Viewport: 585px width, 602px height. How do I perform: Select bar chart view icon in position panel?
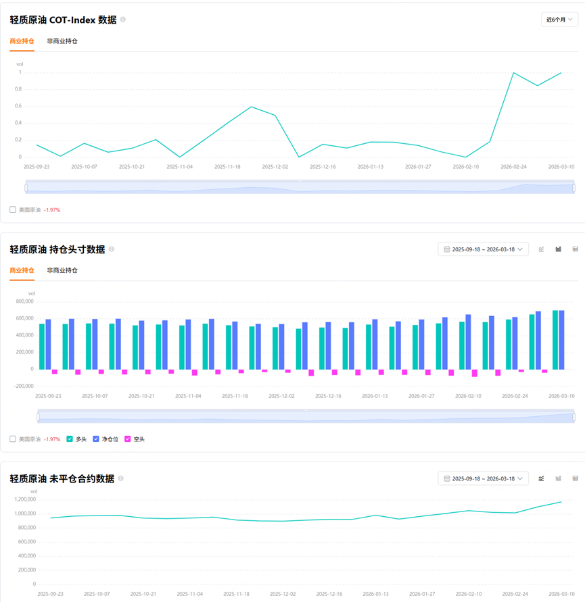(x=558, y=249)
